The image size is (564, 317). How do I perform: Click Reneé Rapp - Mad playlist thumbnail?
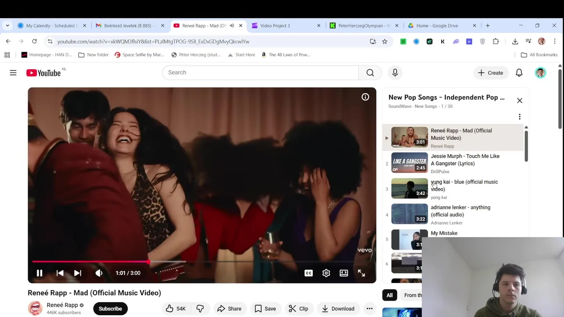[x=409, y=137]
